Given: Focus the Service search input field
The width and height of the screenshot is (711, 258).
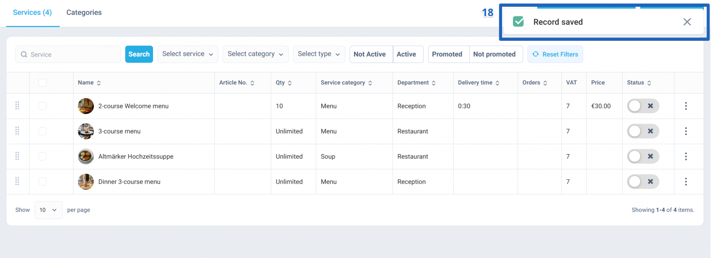Looking at the screenshot, I should coord(68,54).
